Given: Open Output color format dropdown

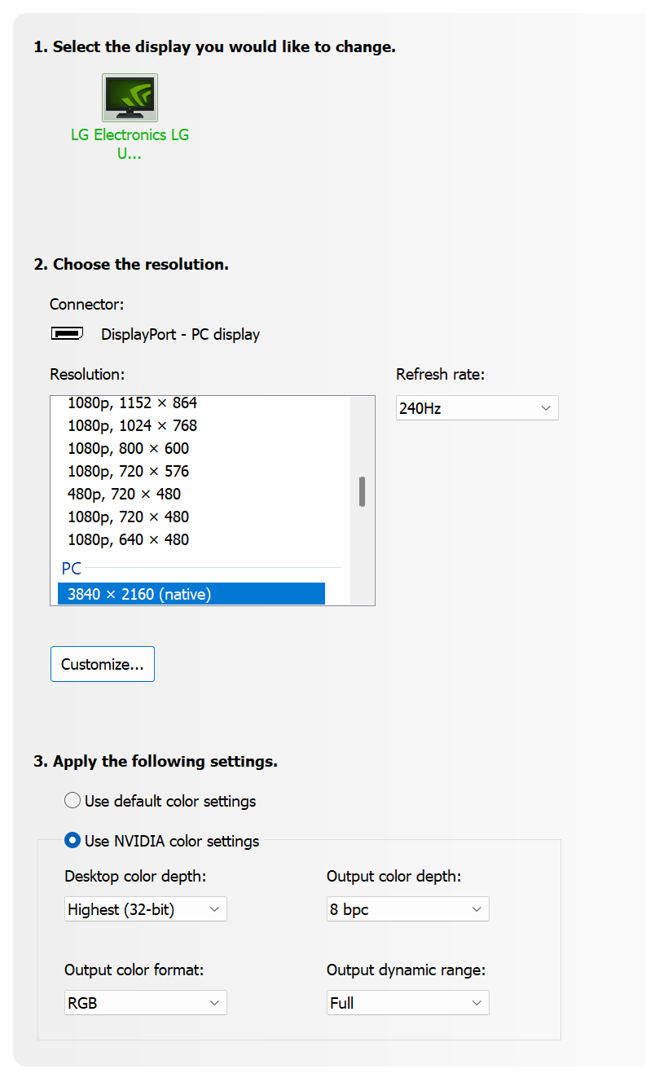Looking at the screenshot, I should 145,1003.
